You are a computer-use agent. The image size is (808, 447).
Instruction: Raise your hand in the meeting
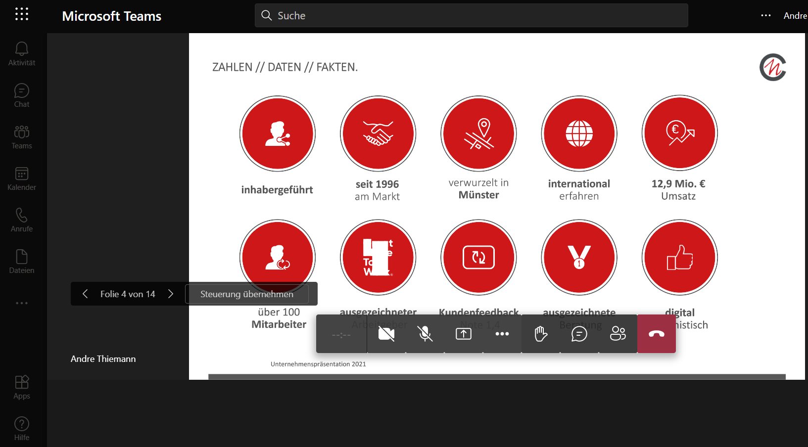coord(541,334)
